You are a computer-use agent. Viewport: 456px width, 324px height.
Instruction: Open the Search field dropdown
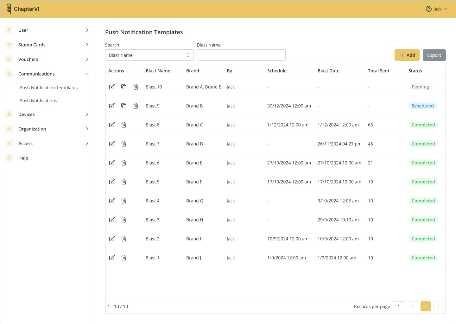(149, 55)
